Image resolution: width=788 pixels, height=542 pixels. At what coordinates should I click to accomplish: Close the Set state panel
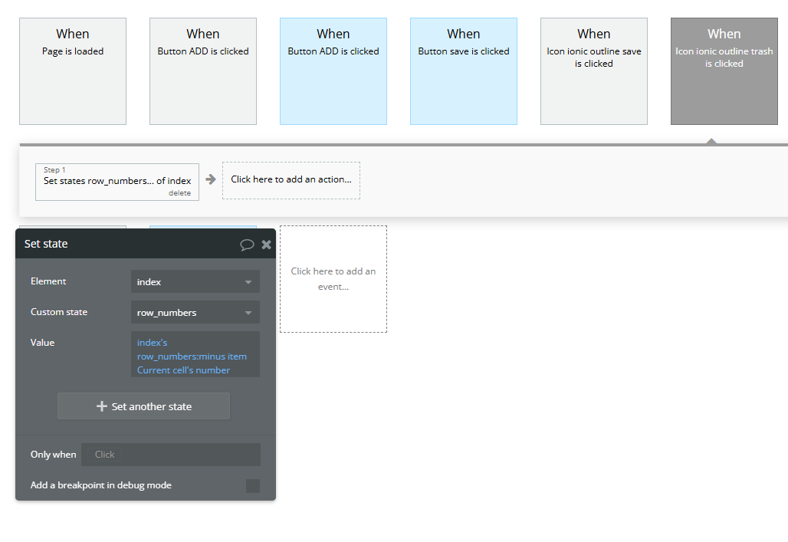tap(266, 245)
